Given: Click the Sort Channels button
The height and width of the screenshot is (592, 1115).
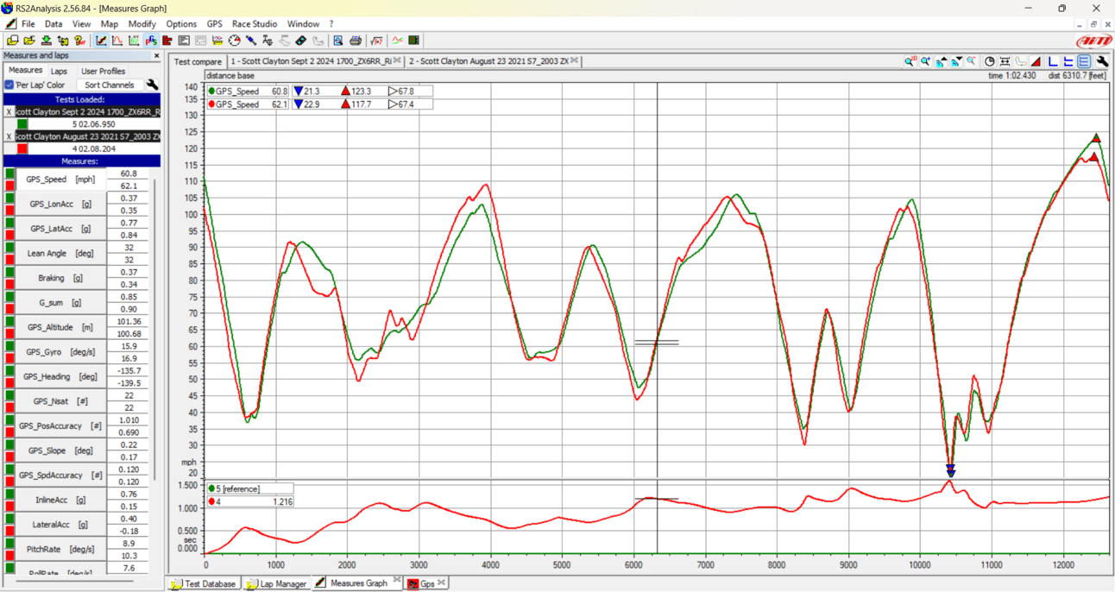Looking at the screenshot, I should click(x=109, y=85).
